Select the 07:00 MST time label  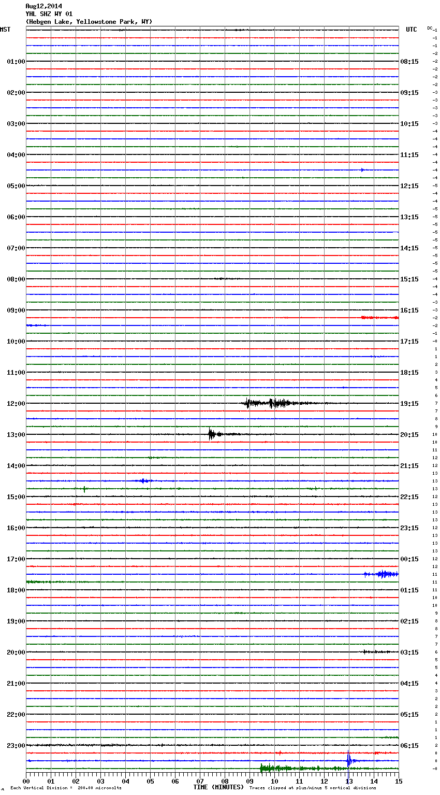16,248
